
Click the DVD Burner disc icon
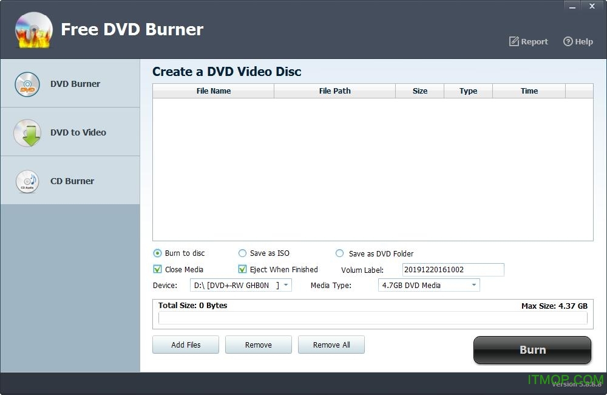click(x=27, y=84)
